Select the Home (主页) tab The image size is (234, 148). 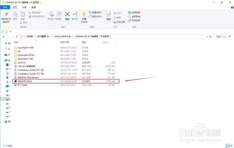point(15,7)
